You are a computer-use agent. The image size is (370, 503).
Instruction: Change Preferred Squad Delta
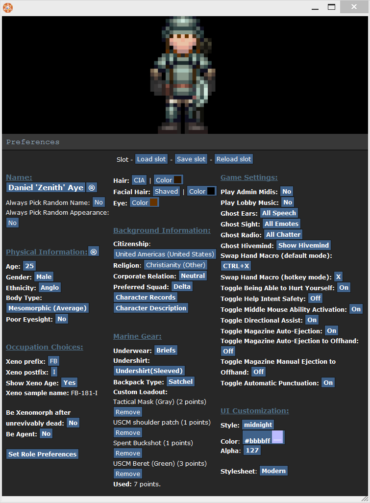(182, 287)
